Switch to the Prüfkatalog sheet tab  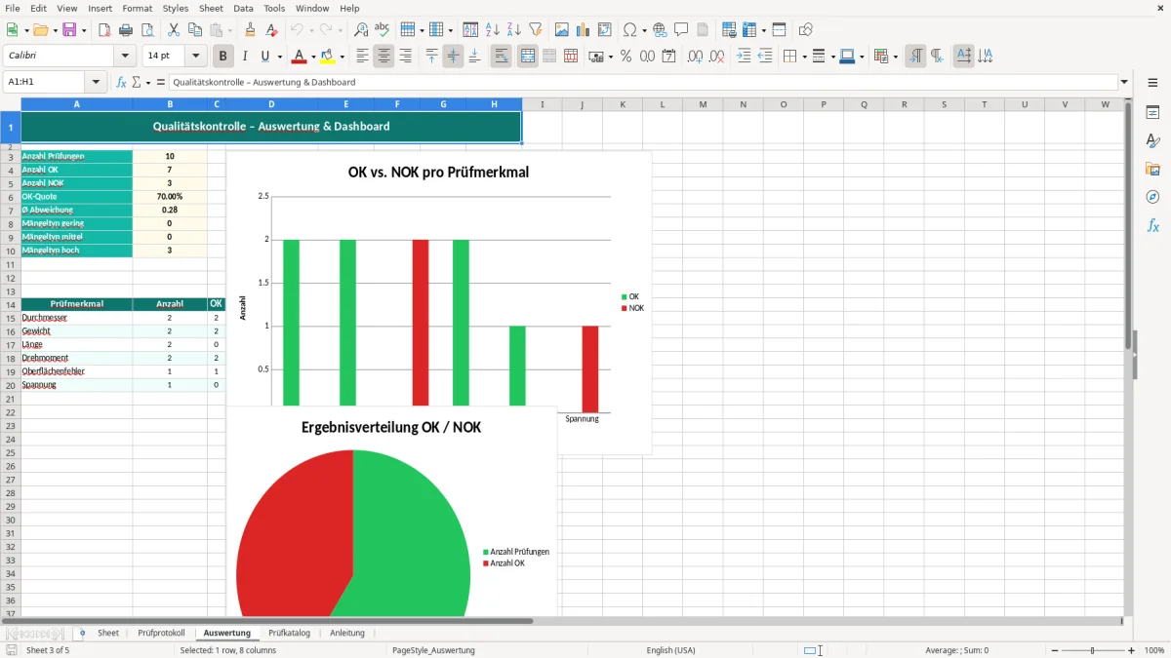289,633
